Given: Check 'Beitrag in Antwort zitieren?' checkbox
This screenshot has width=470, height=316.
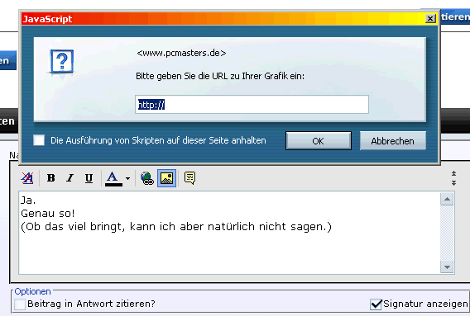Looking at the screenshot, I should coord(20,304).
